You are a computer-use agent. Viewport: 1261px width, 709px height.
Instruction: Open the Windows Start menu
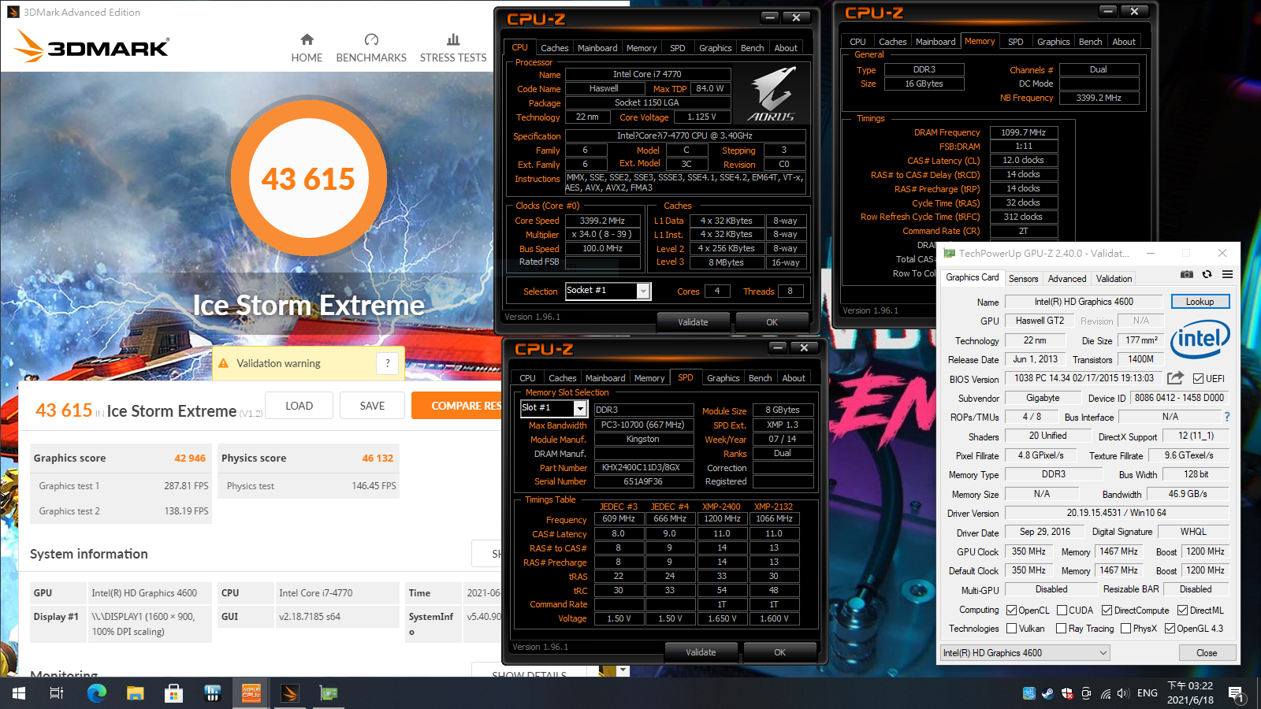click(x=19, y=693)
